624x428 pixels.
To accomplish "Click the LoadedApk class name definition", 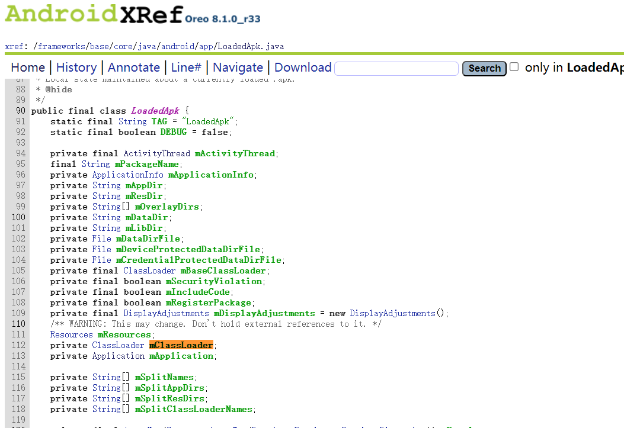I will [157, 111].
